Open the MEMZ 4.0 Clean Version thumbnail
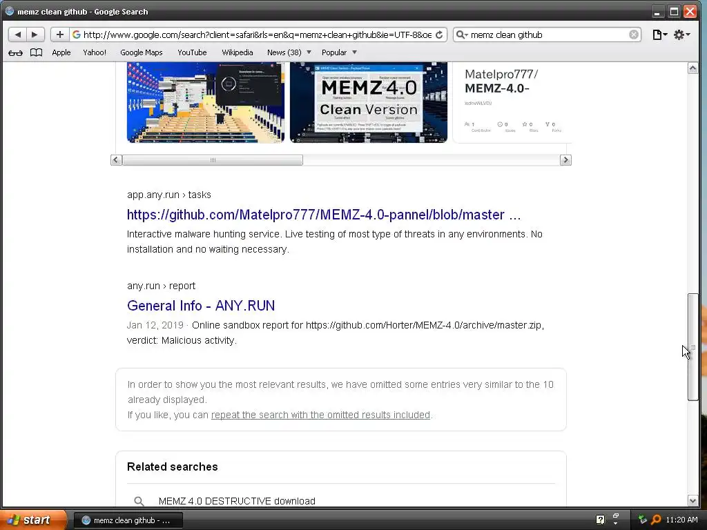 369,103
